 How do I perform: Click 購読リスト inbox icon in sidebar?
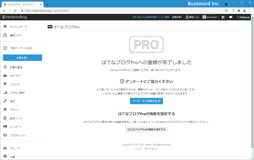5,35
